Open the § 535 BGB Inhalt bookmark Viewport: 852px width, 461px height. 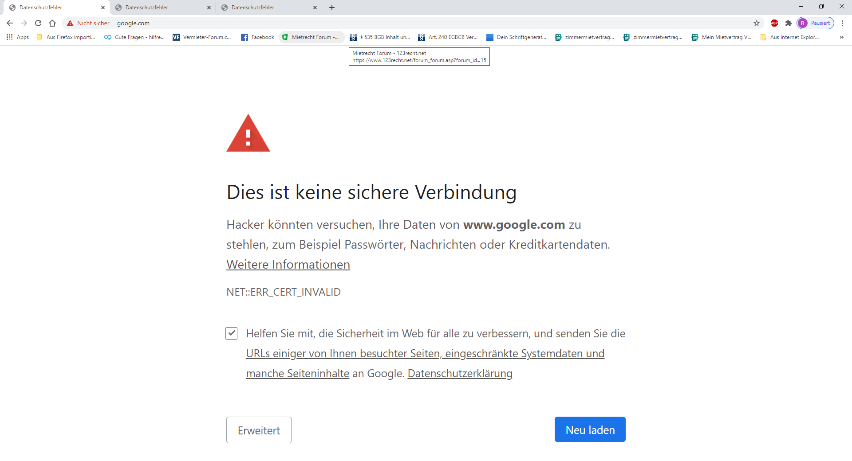tap(380, 37)
